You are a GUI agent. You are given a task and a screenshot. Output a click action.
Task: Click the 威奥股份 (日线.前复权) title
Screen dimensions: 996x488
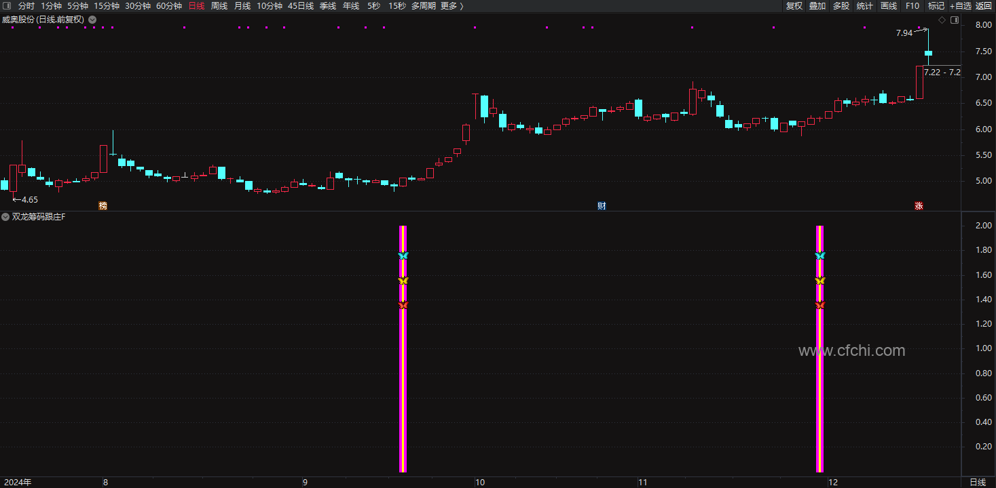[x=43, y=20]
